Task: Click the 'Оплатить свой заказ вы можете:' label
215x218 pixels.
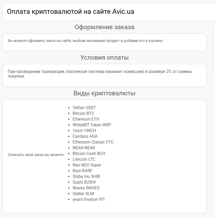Action: tap(36, 155)
